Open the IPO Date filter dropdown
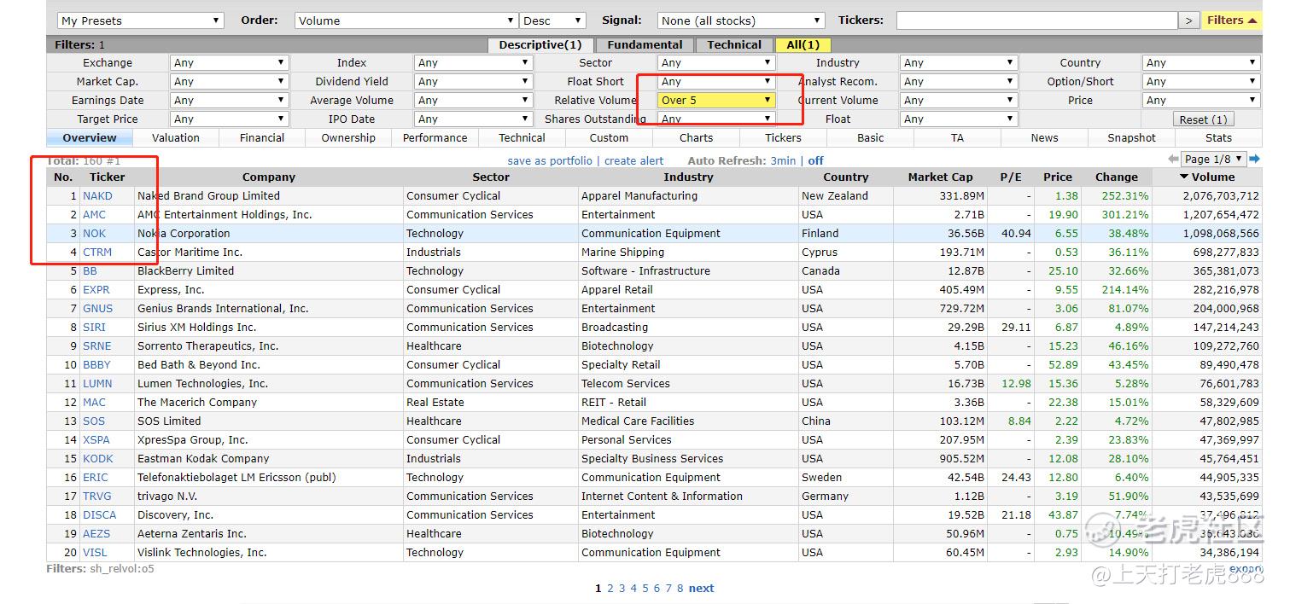This screenshot has width=1290, height=604. pos(473,119)
